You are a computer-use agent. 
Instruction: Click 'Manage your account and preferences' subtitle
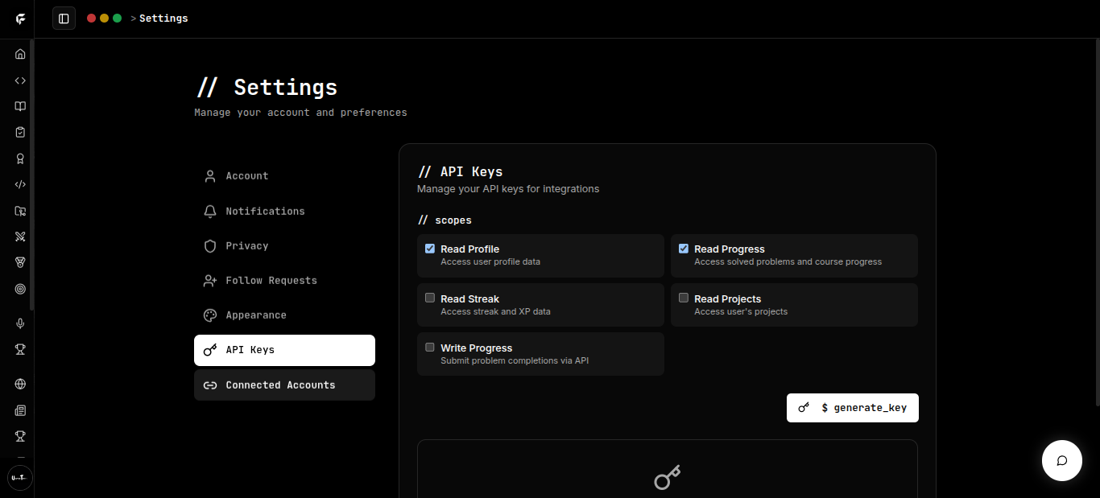[x=300, y=113]
